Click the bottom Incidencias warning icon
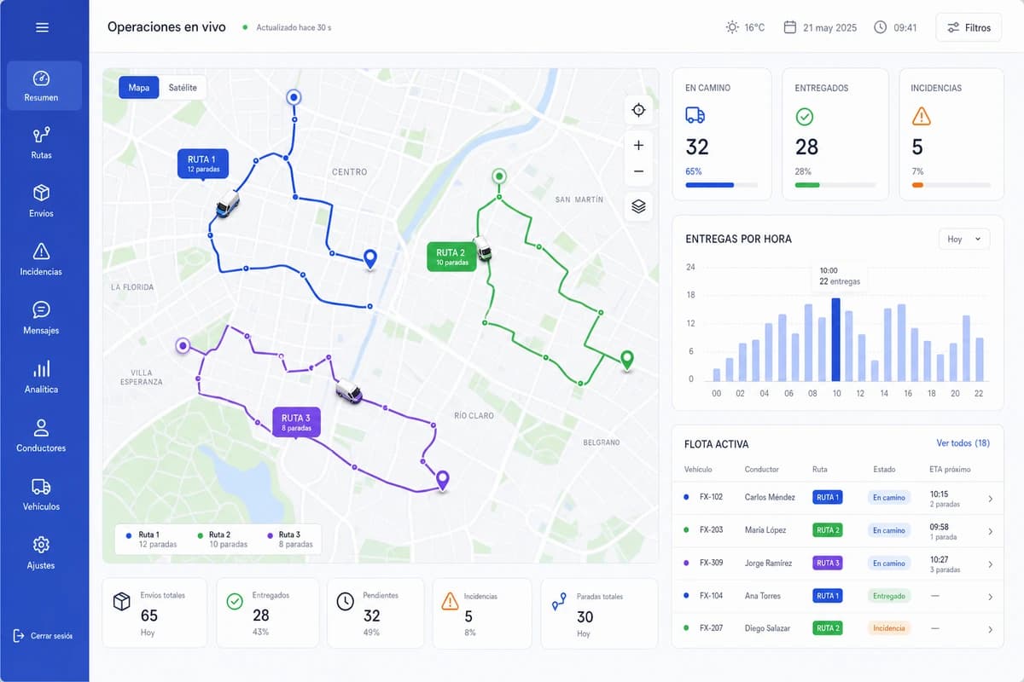 (450, 601)
